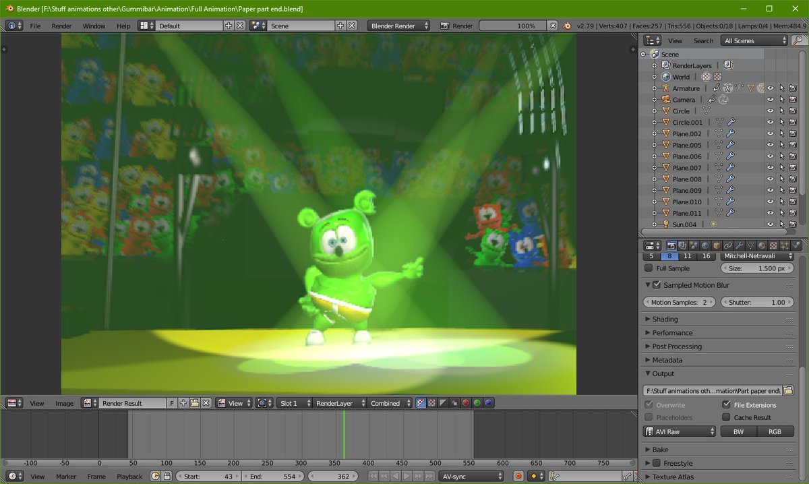
Task: Click the outliner search magnifier icon
Action: point(799,40)
